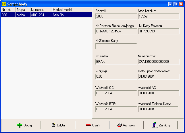Select the empty Nr Zielonej Karty field

(x=116, y=46)
